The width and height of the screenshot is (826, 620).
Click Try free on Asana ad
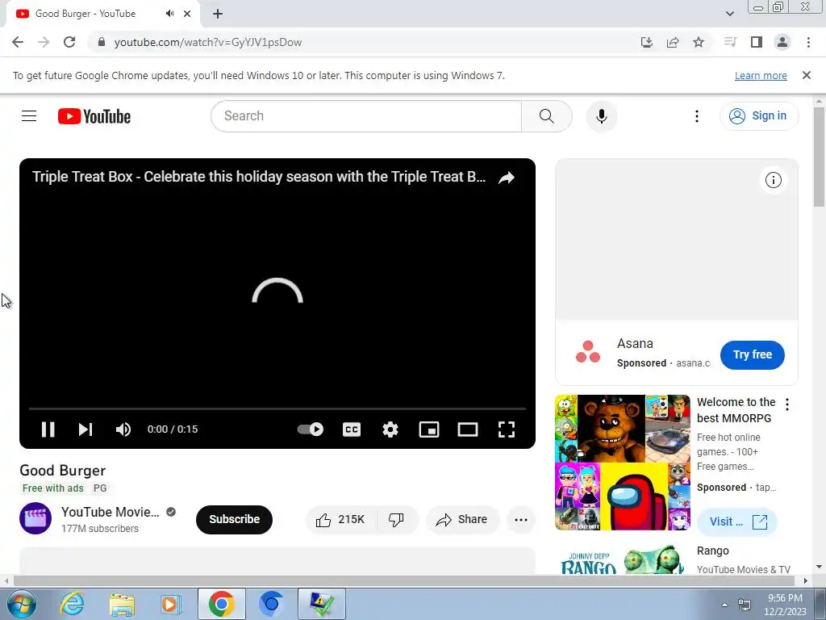pos(753,355)
